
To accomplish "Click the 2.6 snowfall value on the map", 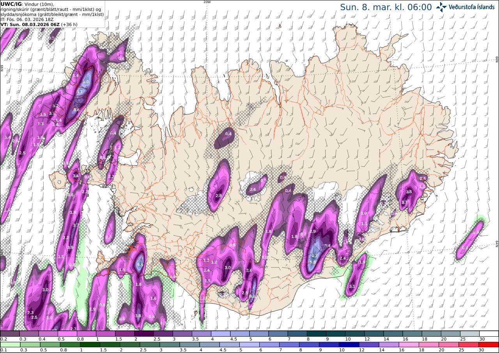I will [249, 270].
